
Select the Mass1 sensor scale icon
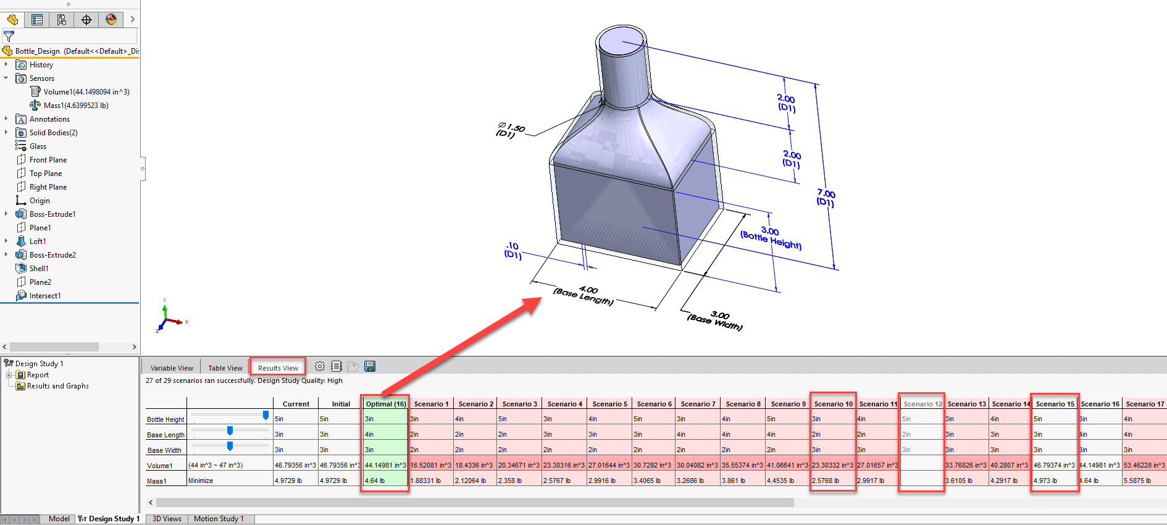coord(35,105)
